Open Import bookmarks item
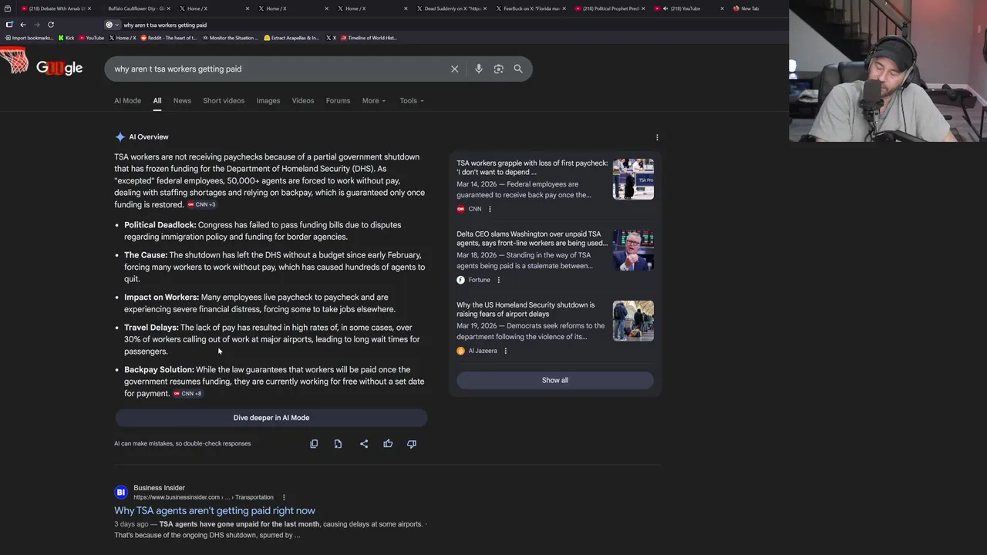 click(29, 38)
